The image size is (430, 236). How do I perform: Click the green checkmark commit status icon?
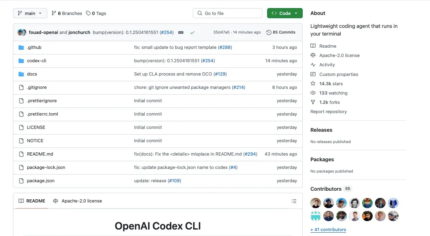(x=192, y=32)
